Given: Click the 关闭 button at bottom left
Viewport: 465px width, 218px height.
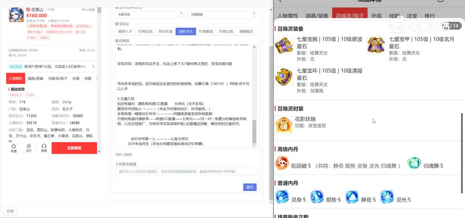Looking at the screenshot, I should click(10, 211).
